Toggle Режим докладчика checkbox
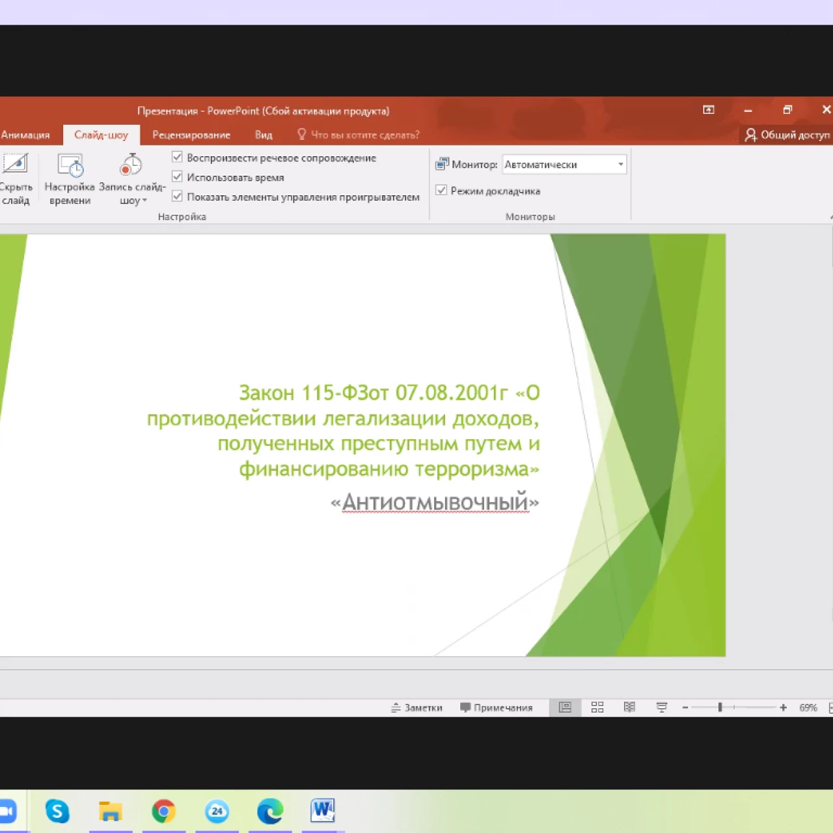Screen dimensions: 833x833 pos(441,190)
